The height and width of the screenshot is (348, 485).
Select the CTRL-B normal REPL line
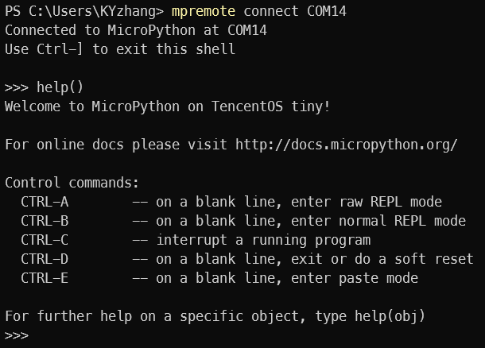(x=243, y=221)
